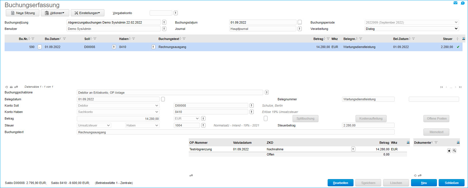Click the Offene Posten button
This screenshot has width=468, height=188.
coord(436,118)
